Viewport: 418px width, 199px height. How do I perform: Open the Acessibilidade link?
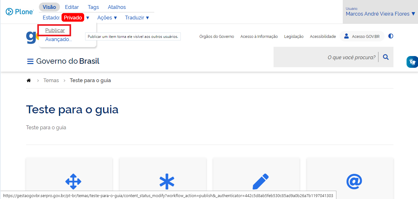click(x=323, y=37)
